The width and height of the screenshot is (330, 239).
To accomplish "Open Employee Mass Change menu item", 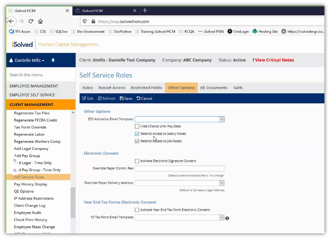I will click(x=34, y=227).
